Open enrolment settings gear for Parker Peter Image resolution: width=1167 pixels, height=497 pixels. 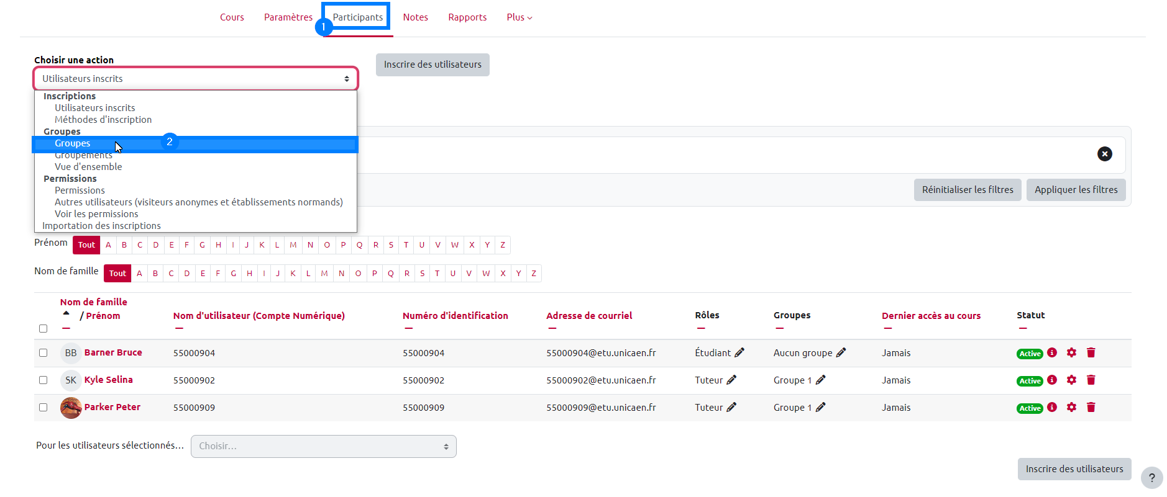pos(1071,407)
